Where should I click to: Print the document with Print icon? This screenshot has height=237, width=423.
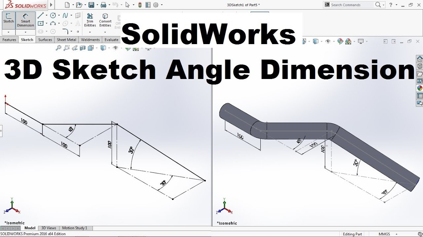coord(103,5)
